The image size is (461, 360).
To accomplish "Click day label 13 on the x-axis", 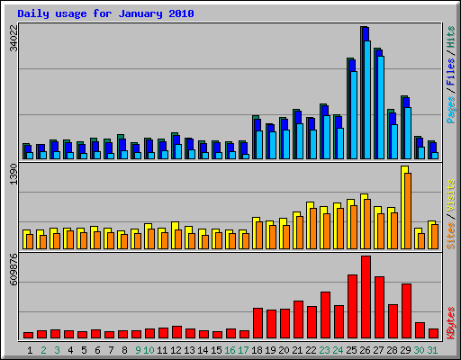I will (189, 350).
